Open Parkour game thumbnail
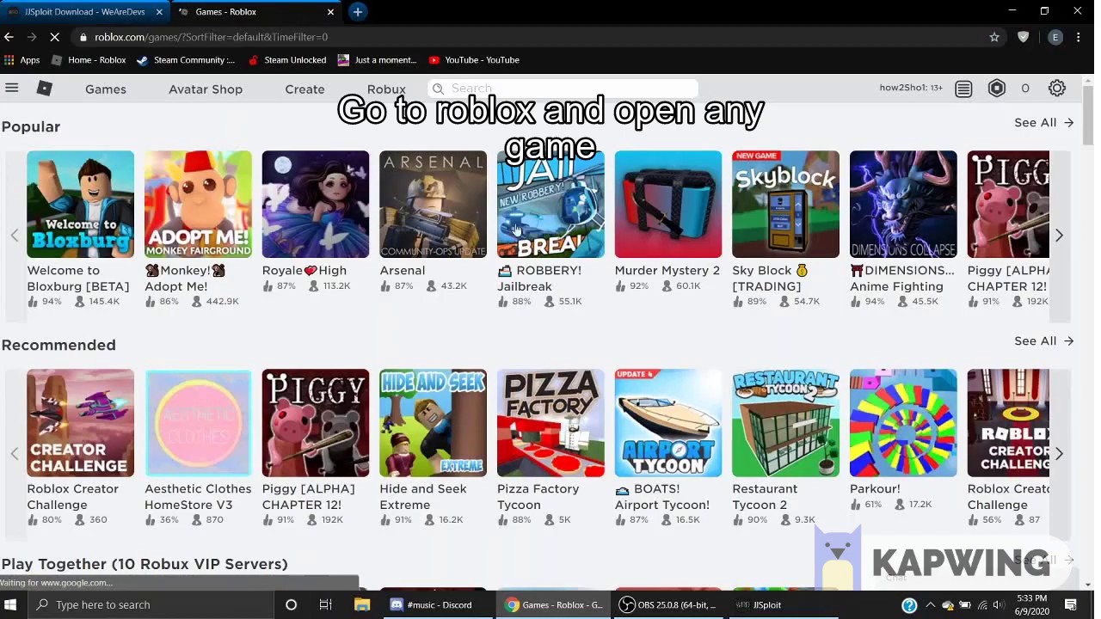Viewport: 1101px width, 619px height. (903, 422)
